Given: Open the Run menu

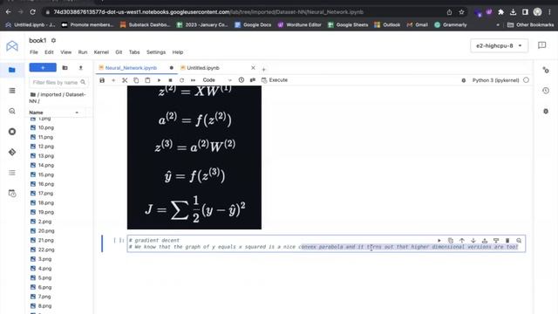Looking at the screenshot, I should click(83, 52).
